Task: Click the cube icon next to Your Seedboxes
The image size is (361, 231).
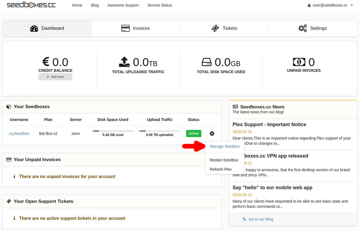Action: coord(9,107)
